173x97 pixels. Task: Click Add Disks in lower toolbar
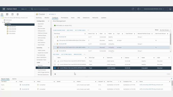pos(56,54)
